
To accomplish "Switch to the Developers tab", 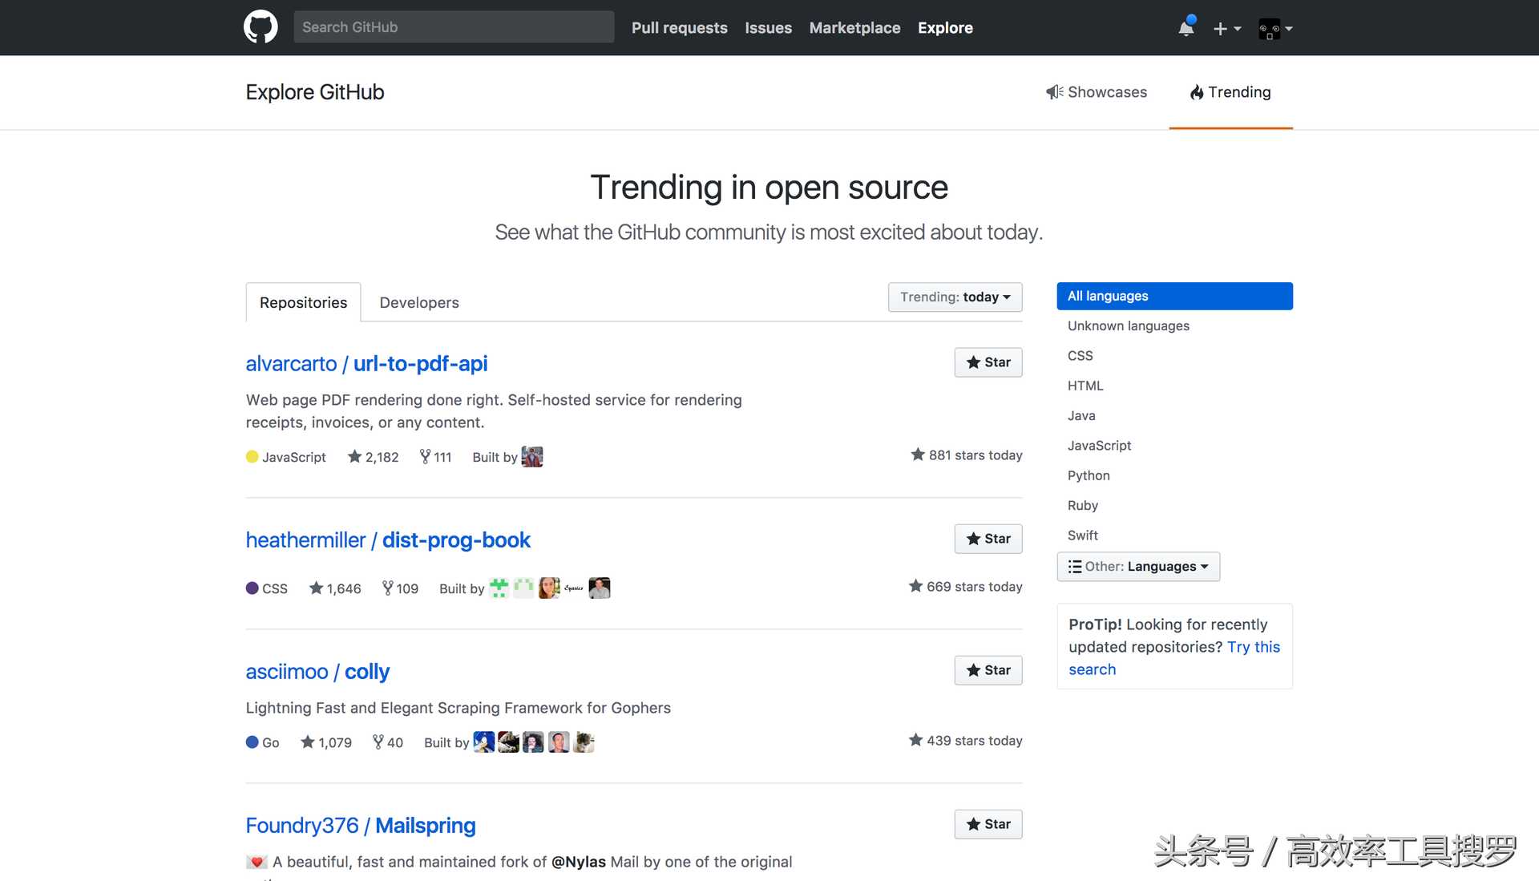I will [x=418, y=301].
